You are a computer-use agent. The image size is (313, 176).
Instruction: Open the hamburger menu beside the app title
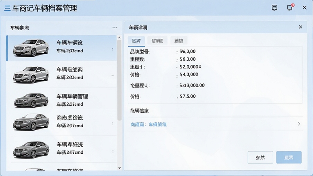(7, 8)
